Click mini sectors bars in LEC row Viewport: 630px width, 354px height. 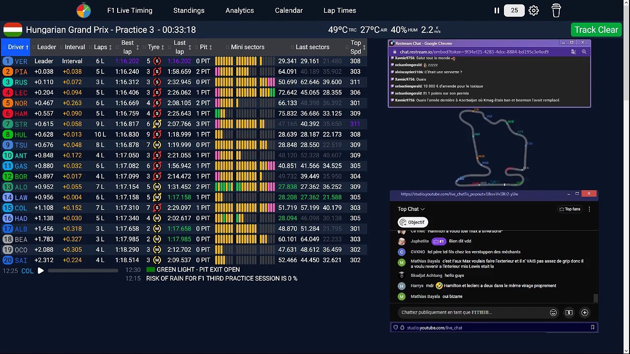(x=245, y=92)
